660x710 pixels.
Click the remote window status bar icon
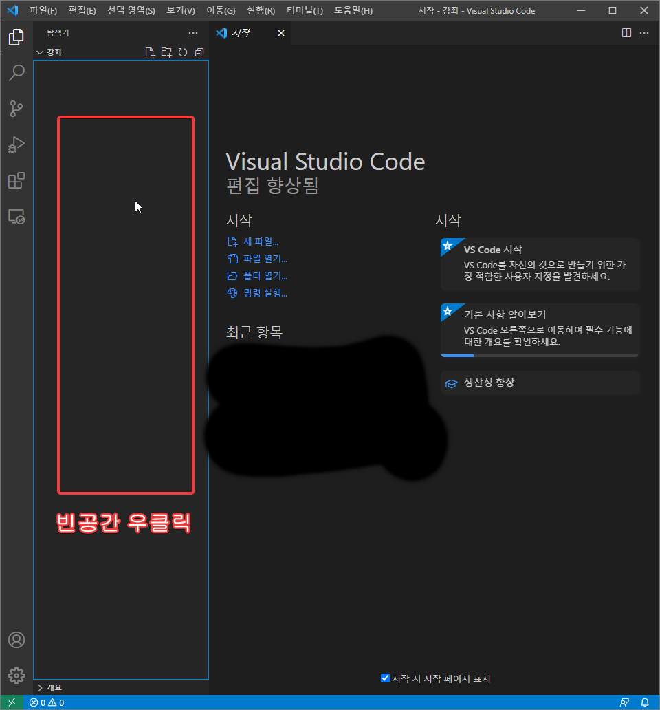click(12, 702)
